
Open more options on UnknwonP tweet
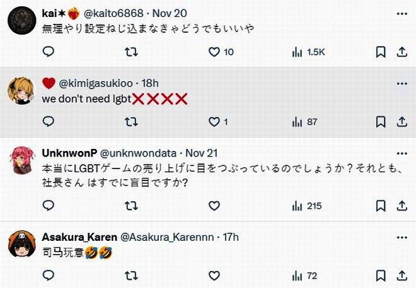click(x=402, y=153)
